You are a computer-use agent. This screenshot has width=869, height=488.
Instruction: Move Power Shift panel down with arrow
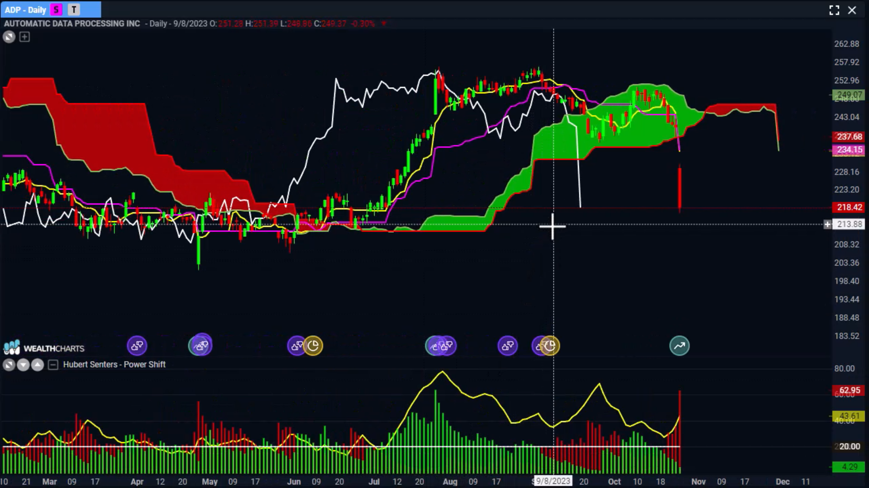coord(23,365)
